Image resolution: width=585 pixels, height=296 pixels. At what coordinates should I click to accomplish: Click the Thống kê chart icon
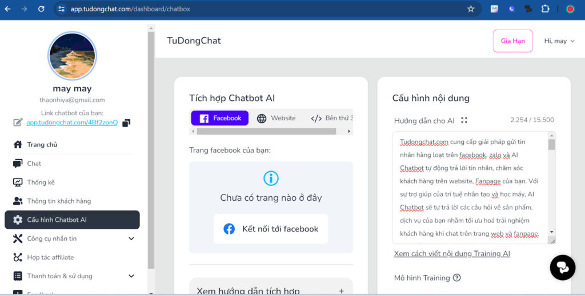point(18,182)
